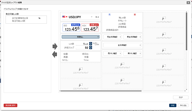Click the pip損益 label
192x111 pixels.
click(122, 24)
